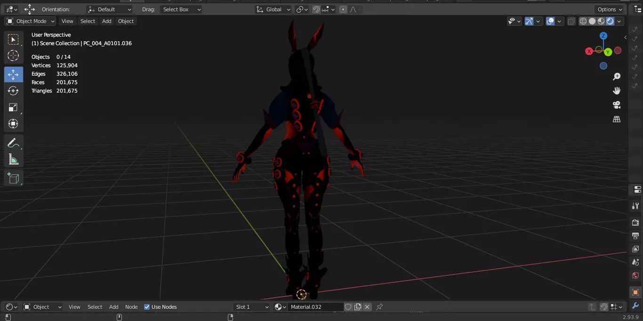Image resolution: width=643 pixels, height=321 pixels.
Task: Click the blue Z axis gizmo
Action: click(603, 36)
